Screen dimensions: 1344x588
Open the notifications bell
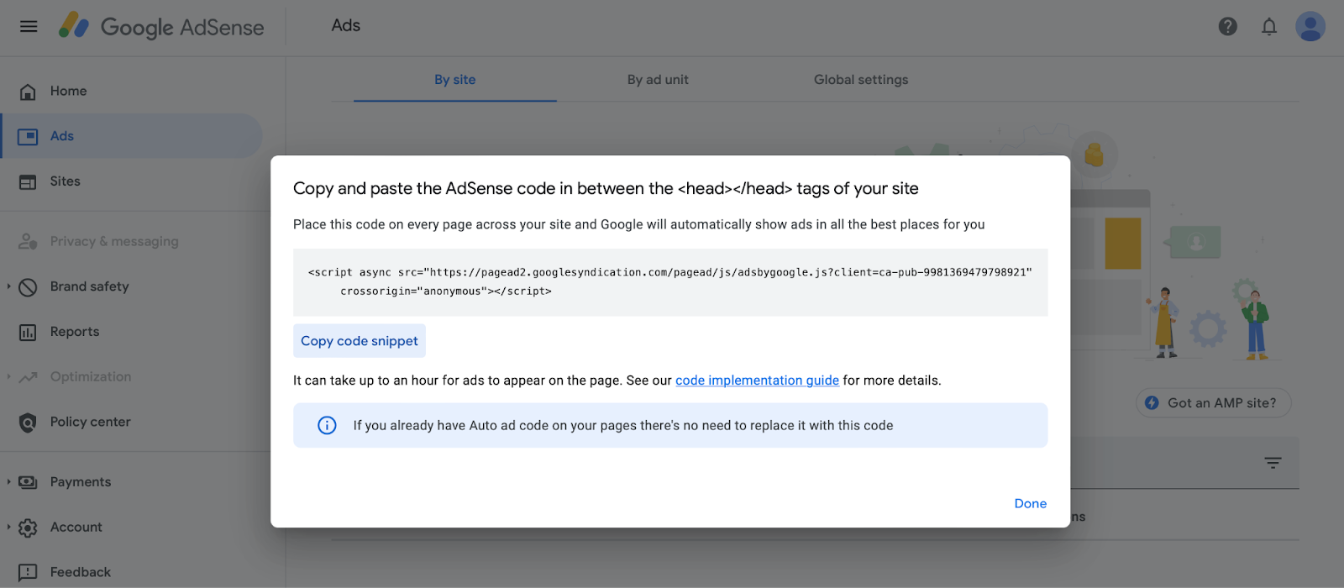tap(1268, 27)
